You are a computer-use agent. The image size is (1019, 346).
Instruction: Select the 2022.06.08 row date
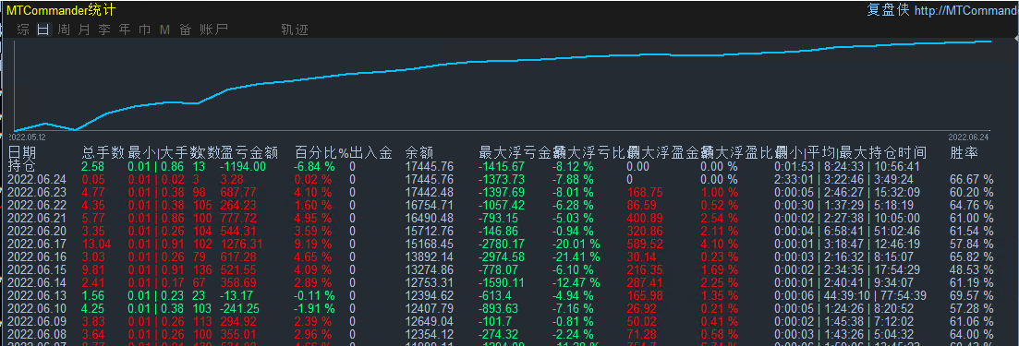37,334
